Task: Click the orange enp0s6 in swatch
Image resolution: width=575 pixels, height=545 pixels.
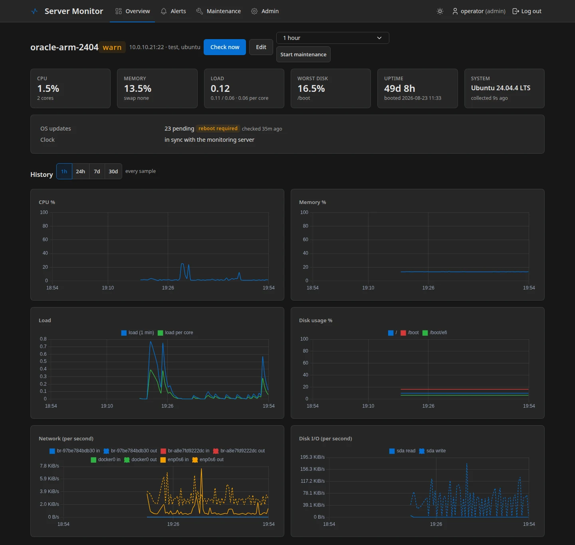Action: pyautogui.click(x=163, y=460)
